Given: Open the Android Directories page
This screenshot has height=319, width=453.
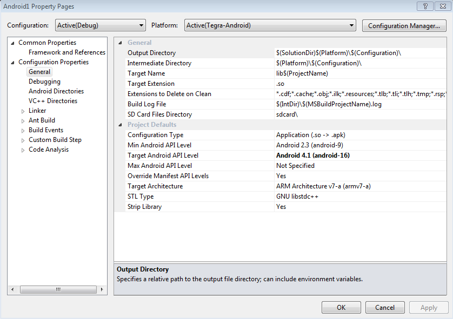Looking at the screenshot, I should tap(56, 91).
